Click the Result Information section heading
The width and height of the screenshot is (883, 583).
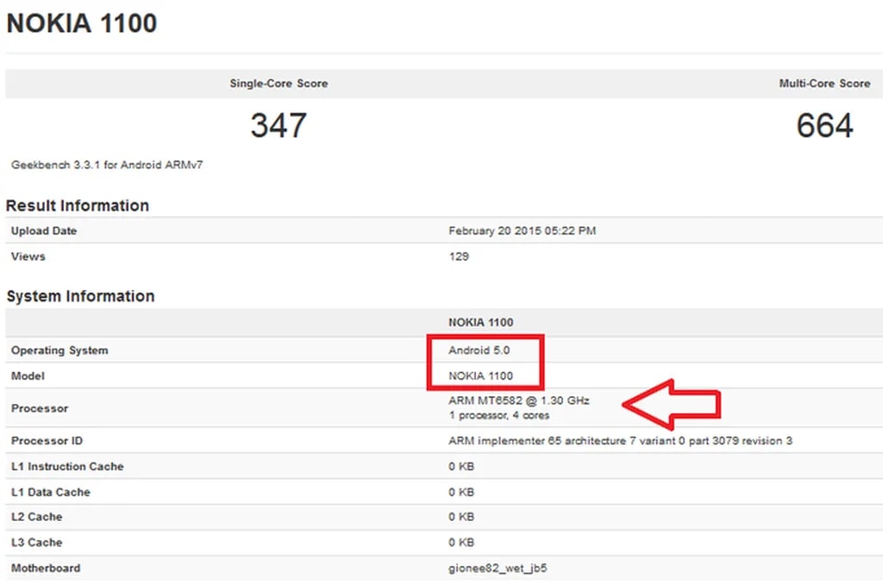tap(78, 205)
